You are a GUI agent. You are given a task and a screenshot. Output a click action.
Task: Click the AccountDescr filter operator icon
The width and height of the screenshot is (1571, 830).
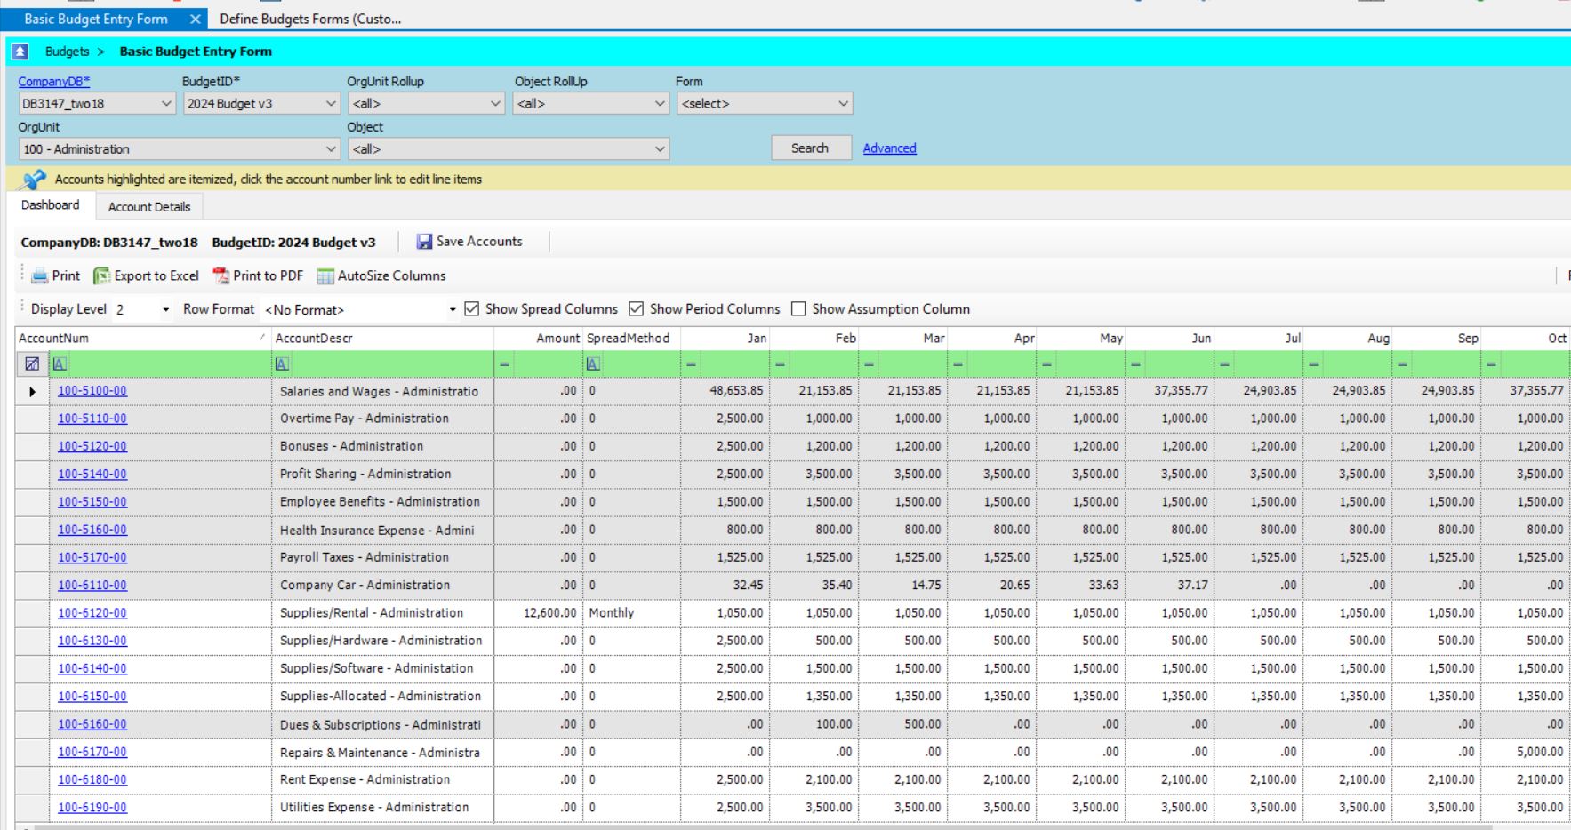pyautogui.click(x=282, y=363)
